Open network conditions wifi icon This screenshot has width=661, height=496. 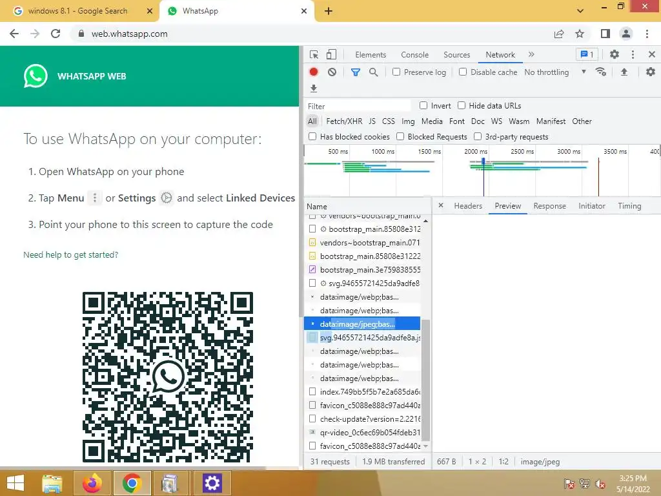click(x=601, y=72)
